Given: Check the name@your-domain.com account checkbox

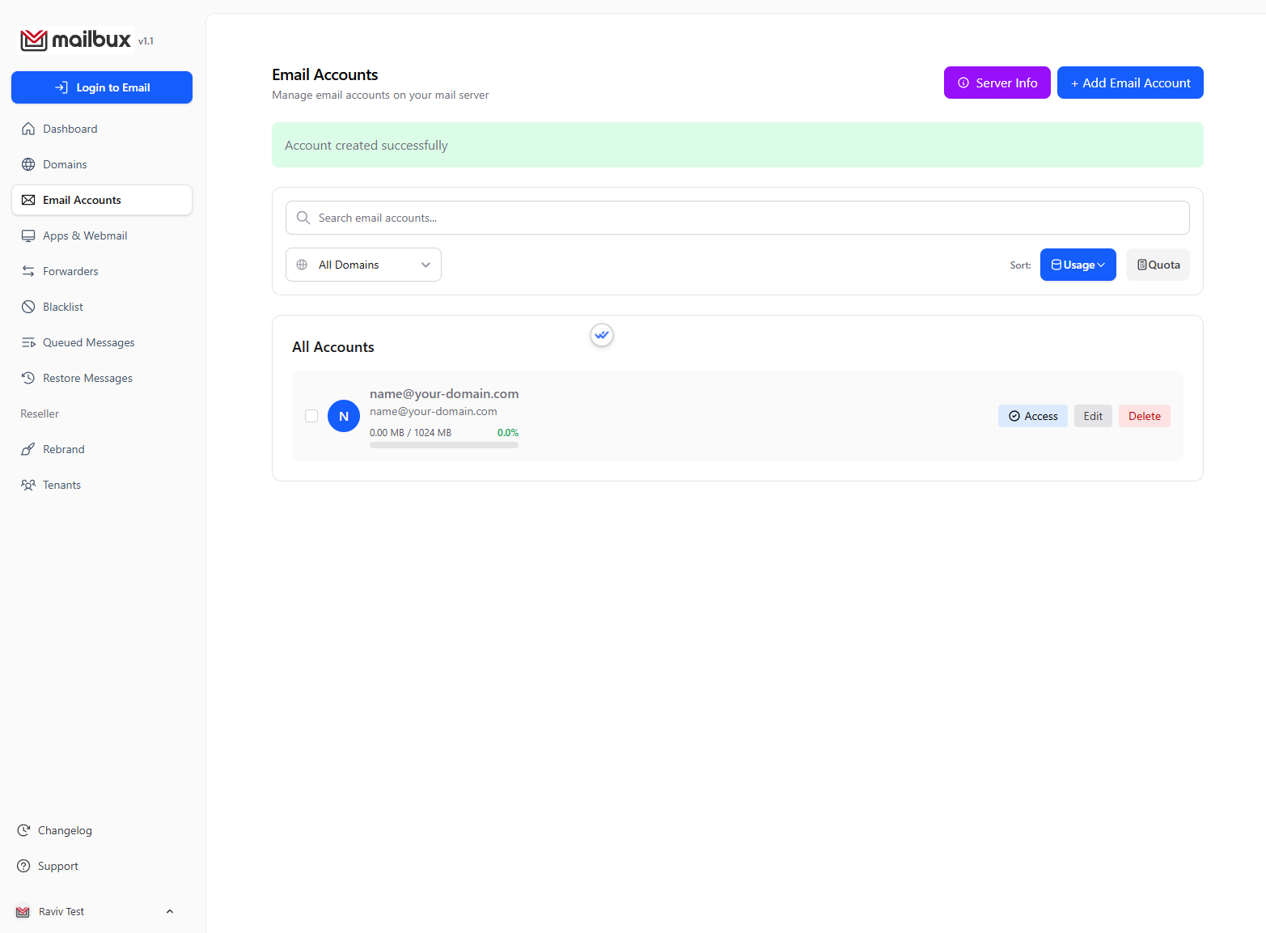Looking at the screenshot, I should [311, 416].
